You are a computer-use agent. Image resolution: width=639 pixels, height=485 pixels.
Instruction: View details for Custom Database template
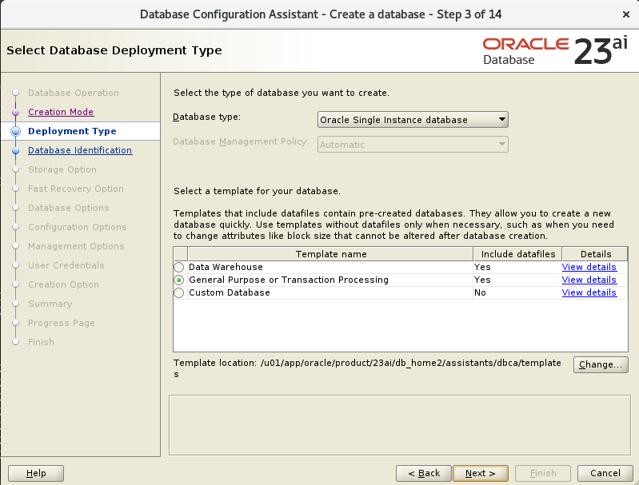click(x=589, y=292)
